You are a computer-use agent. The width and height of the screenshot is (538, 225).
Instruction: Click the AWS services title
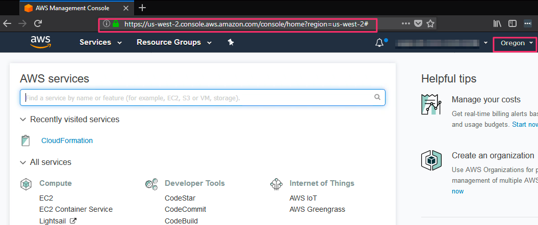55,79
